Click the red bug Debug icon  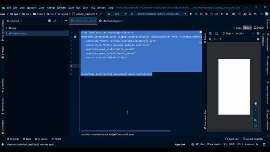206,14
